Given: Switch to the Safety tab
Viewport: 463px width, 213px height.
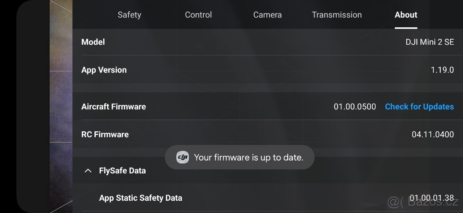Looking at the screenshot, I should point(129,15).
